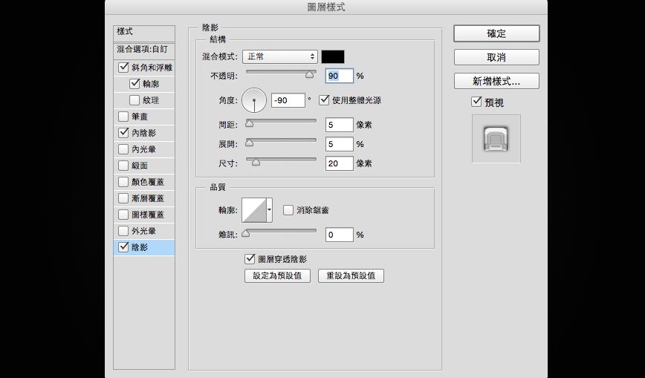
Task: Enable 消除鋸齒 anti-alias checkbox
Action: click(x=288, y=210)
